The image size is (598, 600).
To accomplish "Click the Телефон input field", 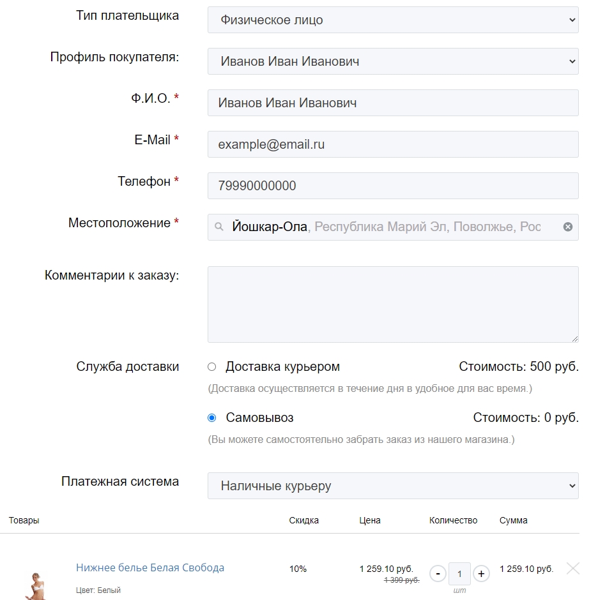I will tap(392, 186).
